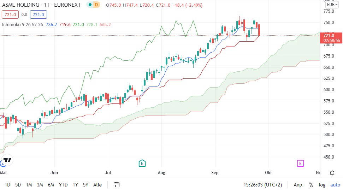
Task: Click the Jul label on time axis
Action: (x=108, y=173)
